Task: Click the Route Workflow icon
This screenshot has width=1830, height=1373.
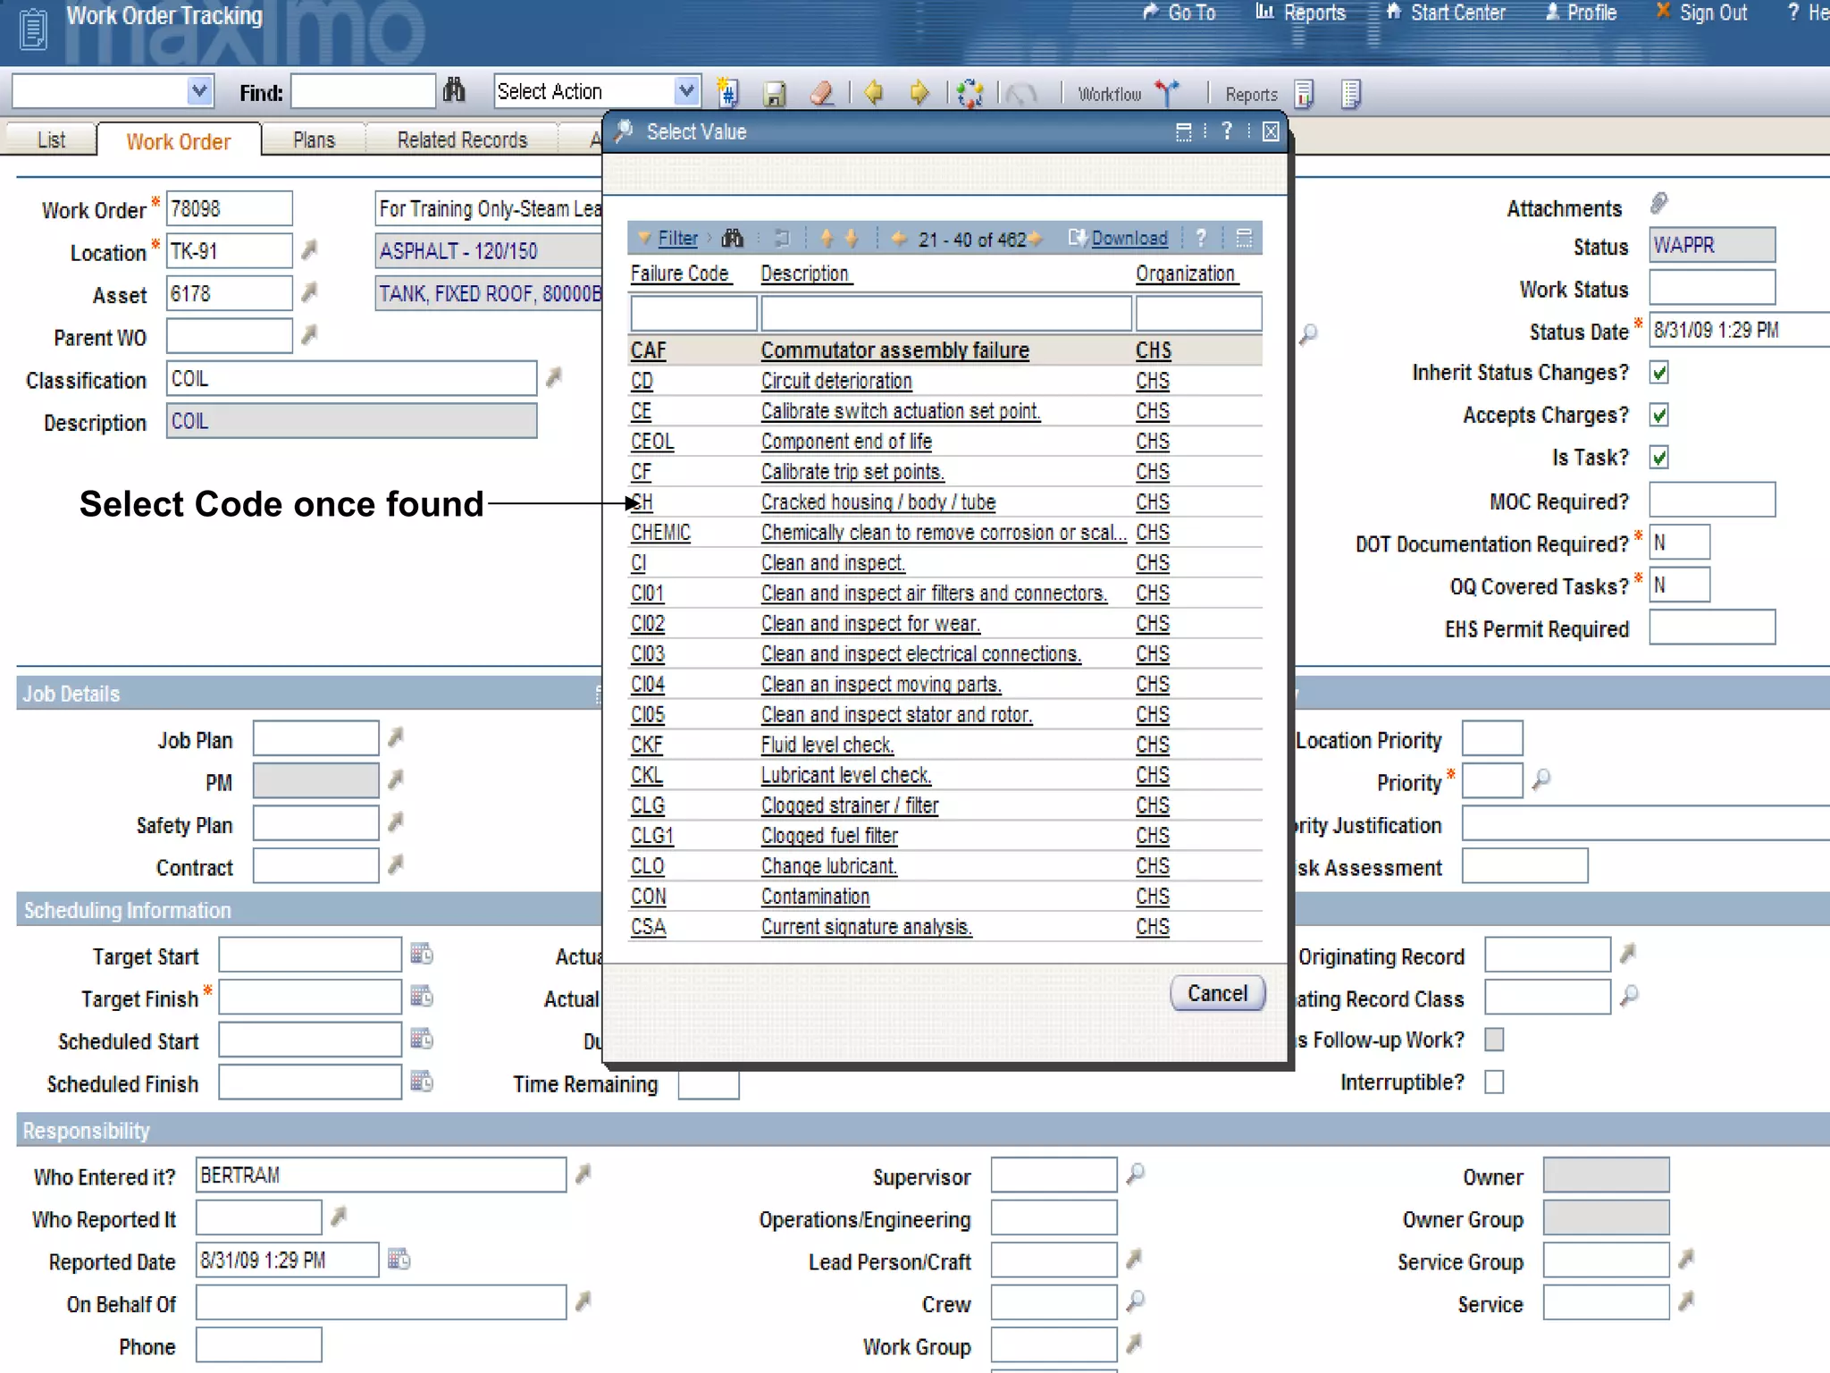Action: point(1167,93)
